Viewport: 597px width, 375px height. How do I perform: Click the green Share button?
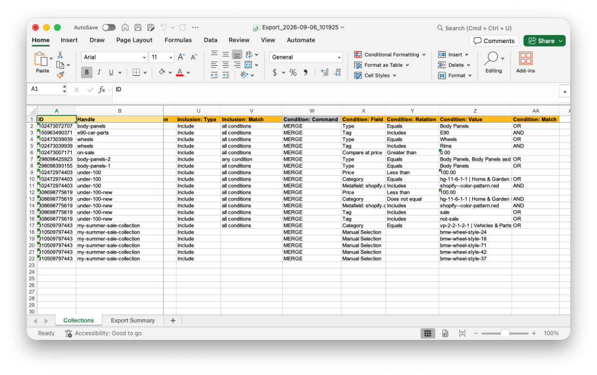coord(544,41)
